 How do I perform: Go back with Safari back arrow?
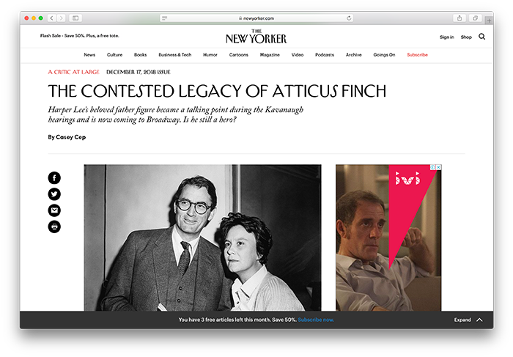click(52, 18)
